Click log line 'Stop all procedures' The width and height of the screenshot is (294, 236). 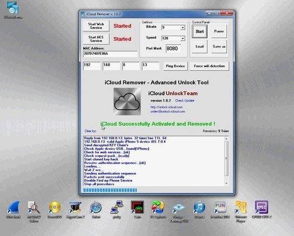(99, 184)
